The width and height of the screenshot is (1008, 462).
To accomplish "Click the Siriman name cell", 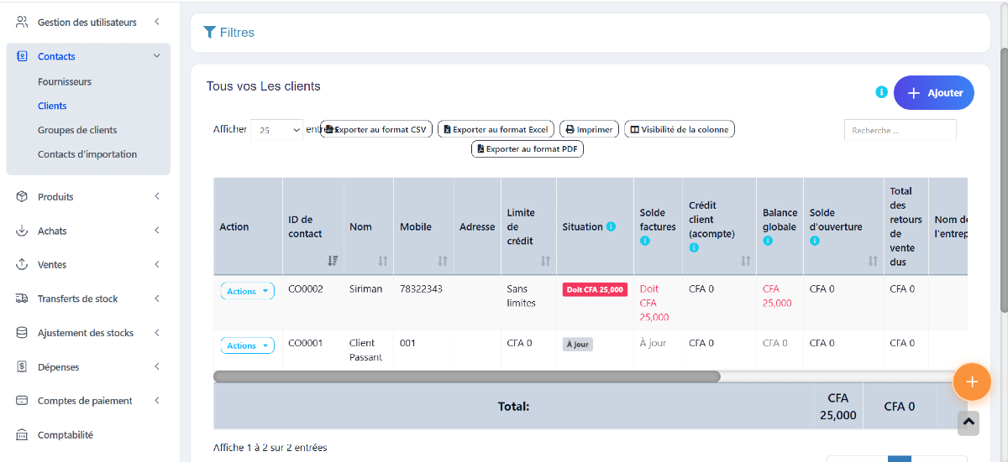I will 366,289.
